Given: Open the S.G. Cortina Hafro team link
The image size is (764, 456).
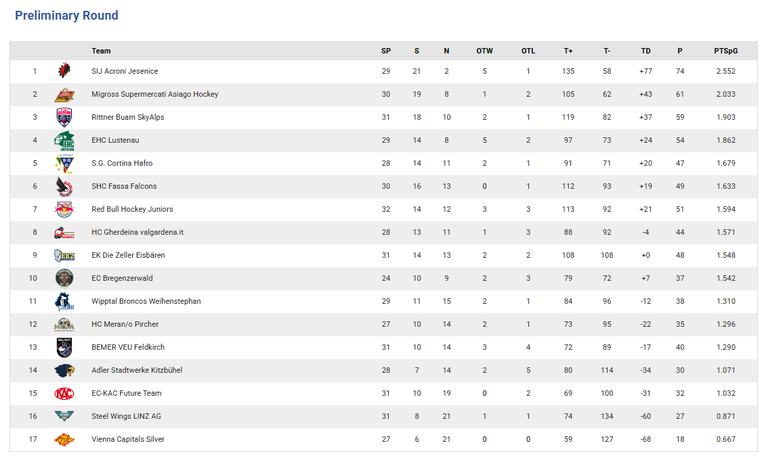Looking at the screenshot, I should click(x=122, y=163).
